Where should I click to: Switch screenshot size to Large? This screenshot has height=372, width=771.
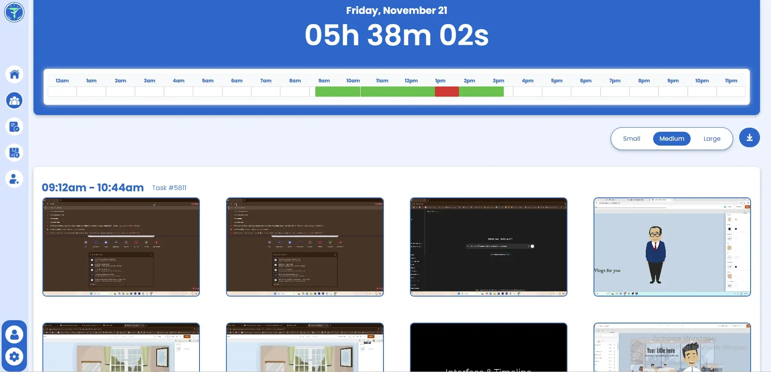(x=711, y=138)
